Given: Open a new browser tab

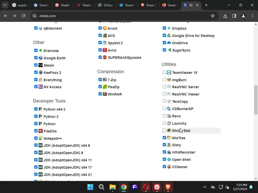Looking at the screenshot, I should (206, 5).
